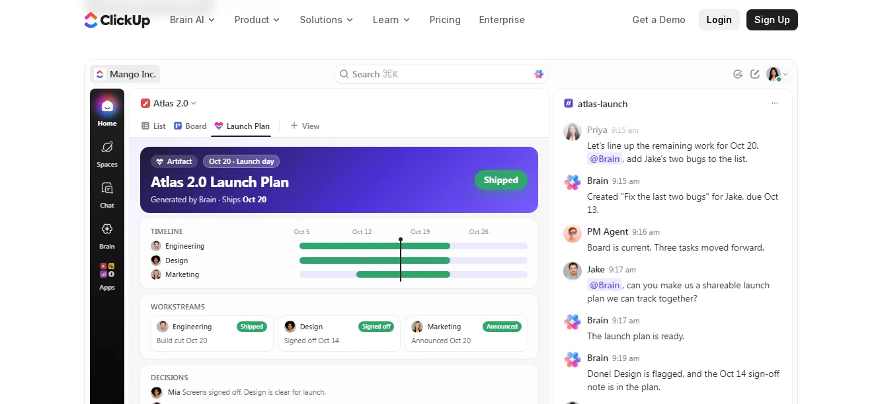Click the atlas-launch hash channel icon
The image size is (876, 404).
pos(569,104)
